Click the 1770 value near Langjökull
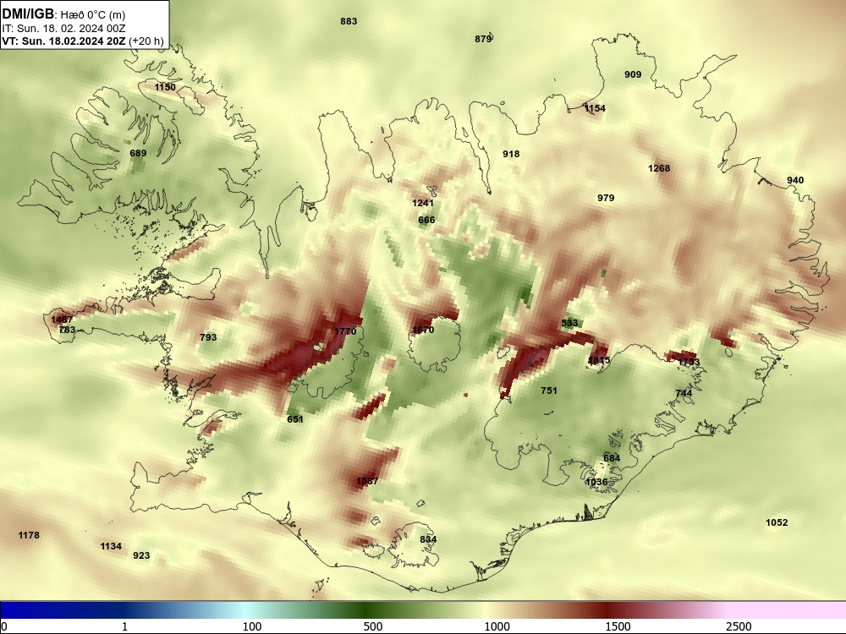Viewport: 846px width, 634px height. (x=345, y=331)
